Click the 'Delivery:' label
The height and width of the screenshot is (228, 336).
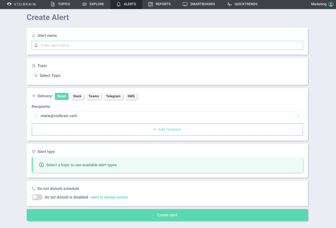pos(45,96)
